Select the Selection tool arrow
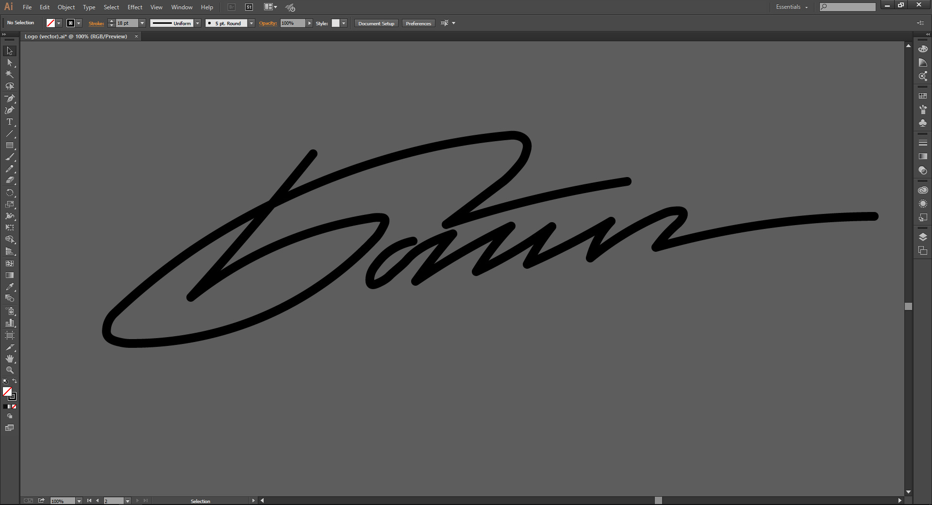Image resolution: width=932 pixels, height=505 pixels. click(10, 51)
